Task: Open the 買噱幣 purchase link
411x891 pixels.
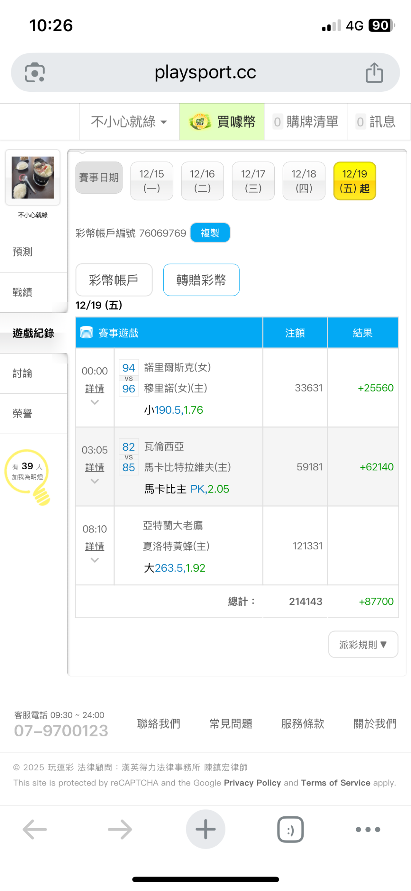Action: click(x=222, y=122)
